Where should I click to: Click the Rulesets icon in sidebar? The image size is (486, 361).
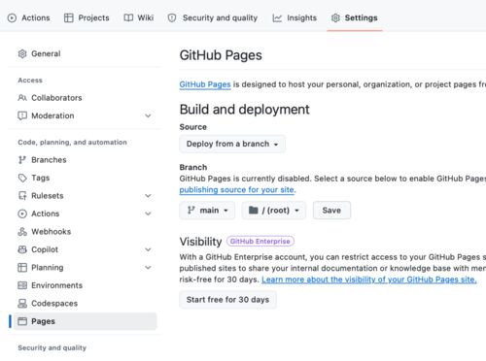pyautogui.click(x=22, y=196)
